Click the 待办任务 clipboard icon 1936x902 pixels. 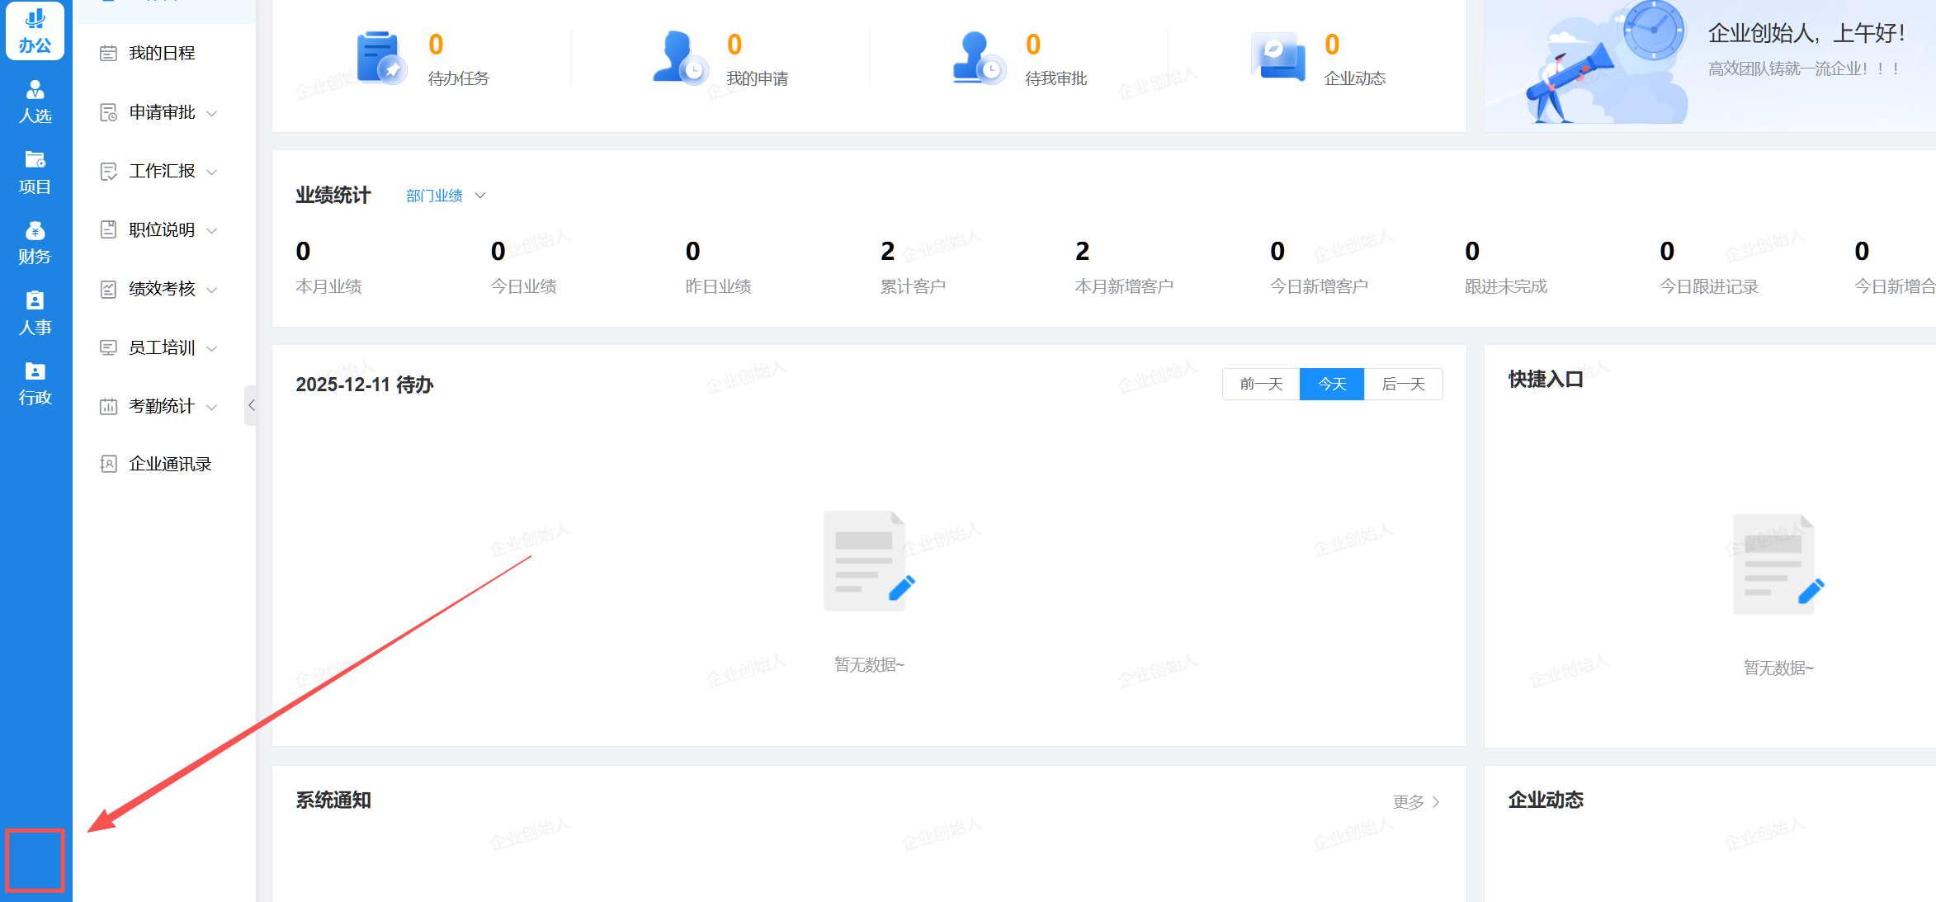380,58
